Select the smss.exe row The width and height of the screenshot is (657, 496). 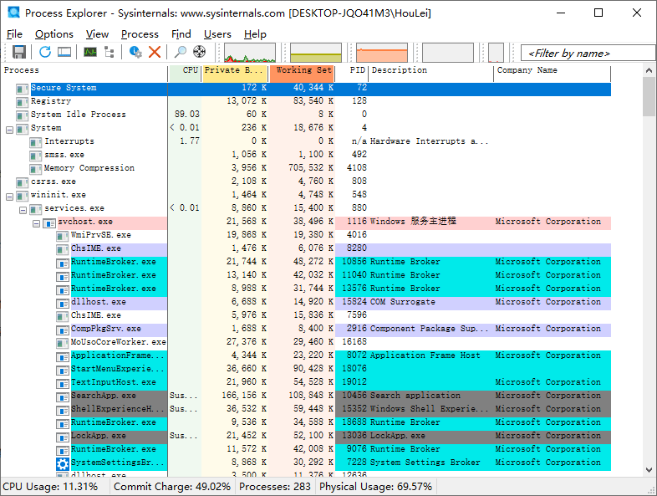pyautogui.click(x=306, y=155)
